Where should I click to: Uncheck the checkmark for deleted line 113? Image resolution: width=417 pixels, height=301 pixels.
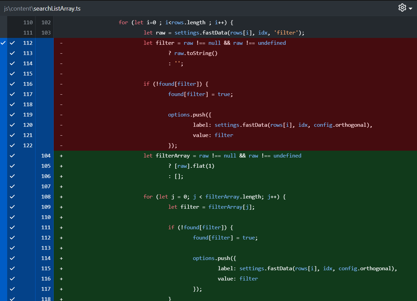point(12,53)
